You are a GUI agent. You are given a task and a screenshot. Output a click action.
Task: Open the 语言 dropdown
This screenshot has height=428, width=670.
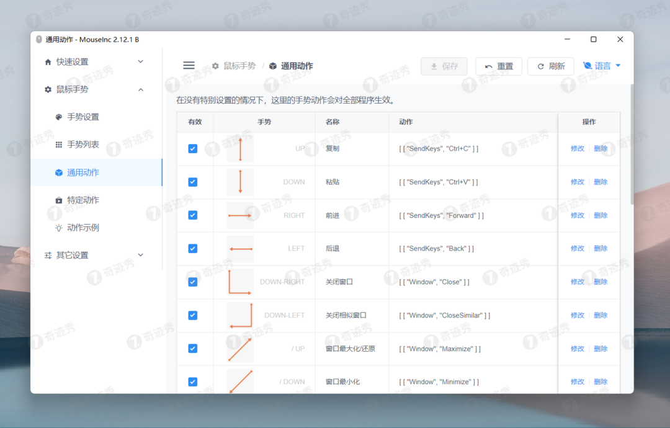601,65
